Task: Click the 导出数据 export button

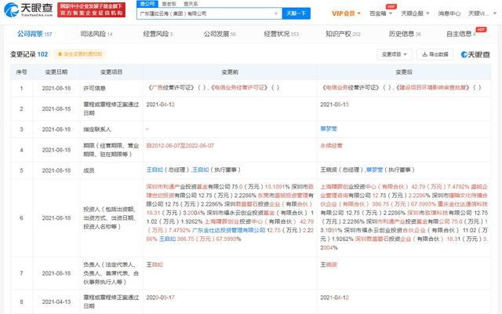Action: pos(435,54)
